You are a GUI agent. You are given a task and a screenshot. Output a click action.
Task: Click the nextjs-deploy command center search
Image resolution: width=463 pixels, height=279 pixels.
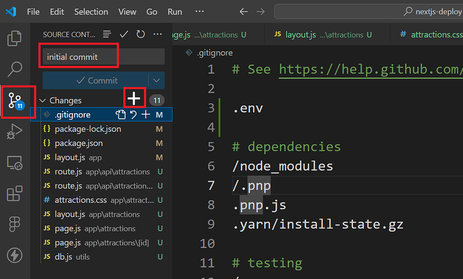(369, 11)
